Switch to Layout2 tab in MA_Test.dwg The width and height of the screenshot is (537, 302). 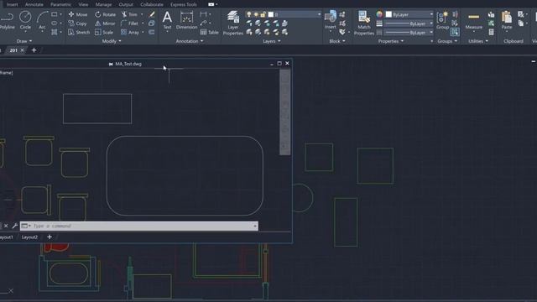point(29,237)
